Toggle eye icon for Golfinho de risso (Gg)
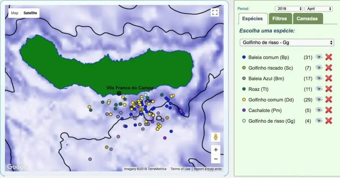Image resolution: width=340 pixels, height=178 pixels. [319, 121]
